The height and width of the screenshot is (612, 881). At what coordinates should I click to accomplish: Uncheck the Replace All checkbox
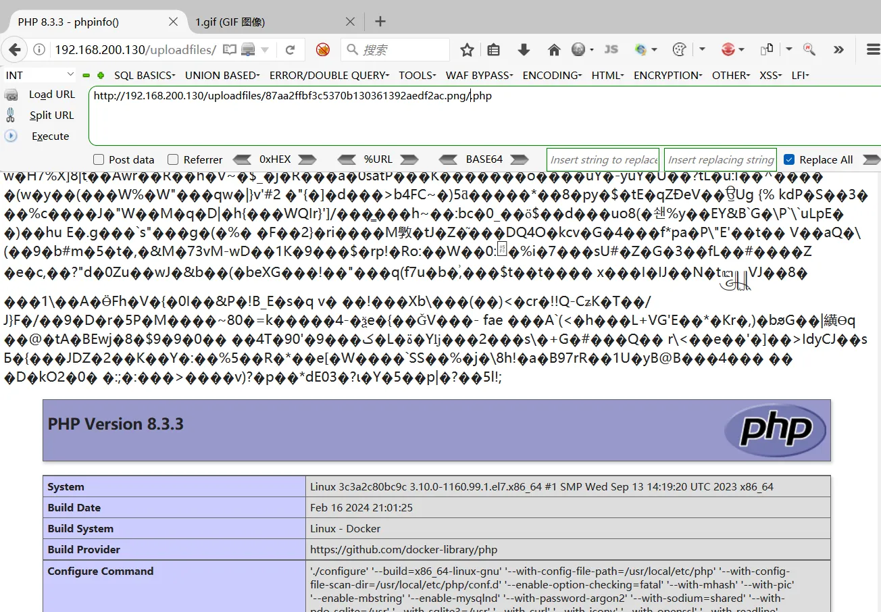(x=789, y=159)
